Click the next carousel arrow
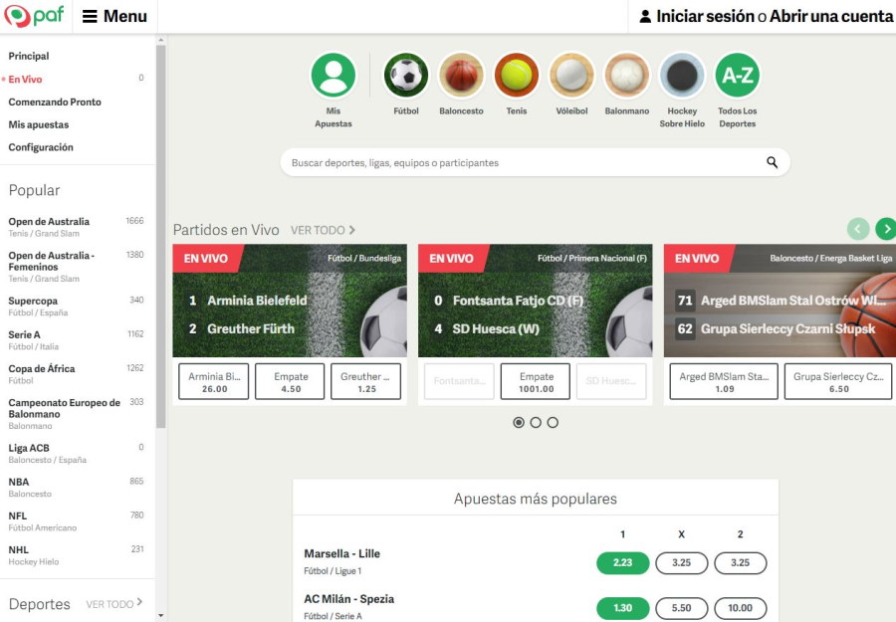This screenshot has height=622, width=896. tap(886, 229)
